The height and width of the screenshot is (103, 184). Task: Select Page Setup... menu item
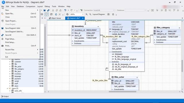(x=20, y=39)
